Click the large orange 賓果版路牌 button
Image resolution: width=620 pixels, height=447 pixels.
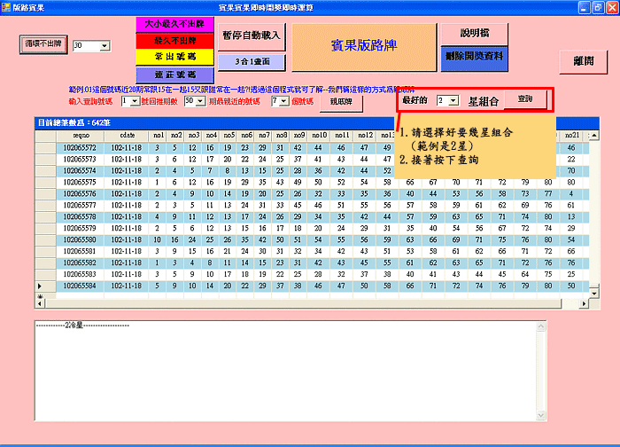click(x=364, y=47)
